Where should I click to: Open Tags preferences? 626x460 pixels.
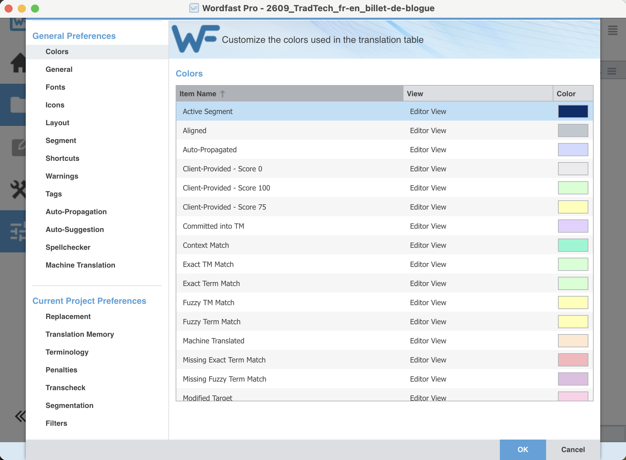click(53, 194)
